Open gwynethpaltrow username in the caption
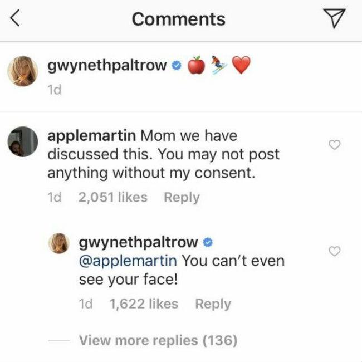 [x=107, y=66]
